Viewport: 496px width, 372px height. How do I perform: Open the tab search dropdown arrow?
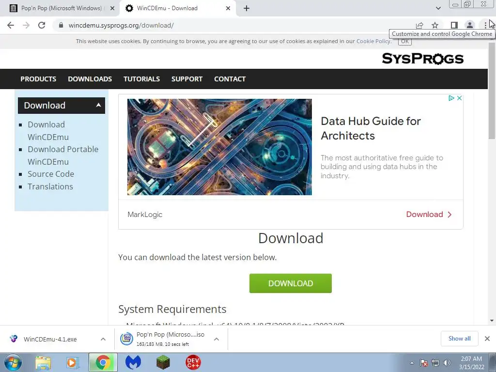(438, 8)
